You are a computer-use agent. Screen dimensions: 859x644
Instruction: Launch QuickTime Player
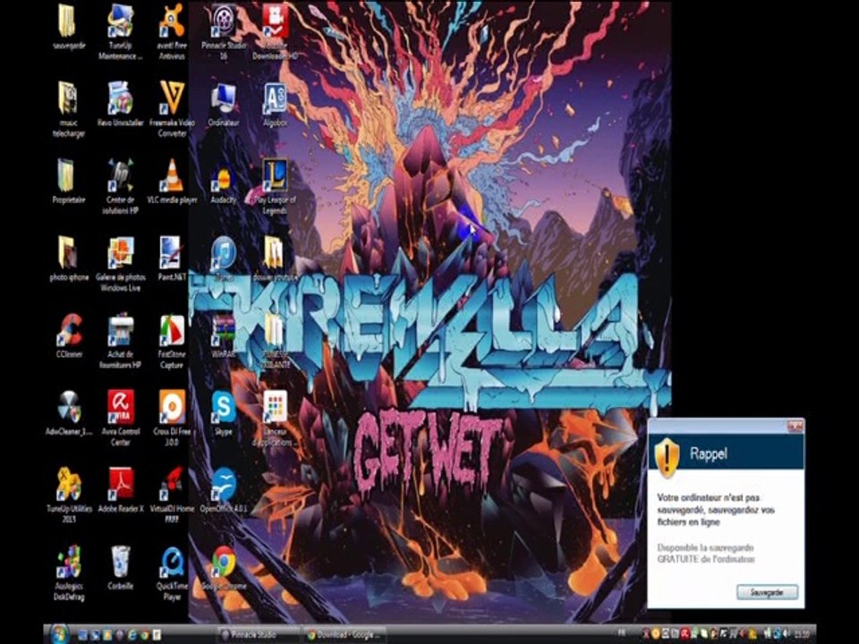(x=172, y=572)
